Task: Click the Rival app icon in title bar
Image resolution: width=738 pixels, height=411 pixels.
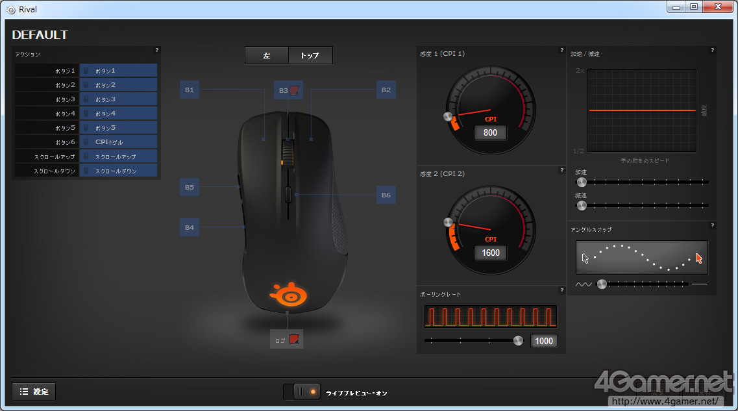Action: (10, 10)
